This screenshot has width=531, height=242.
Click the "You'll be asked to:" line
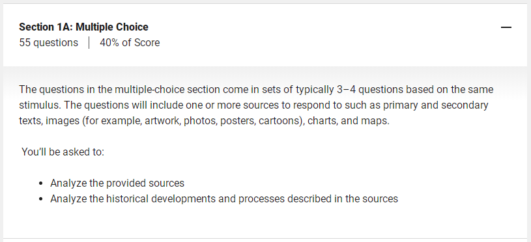coord(63,152)
